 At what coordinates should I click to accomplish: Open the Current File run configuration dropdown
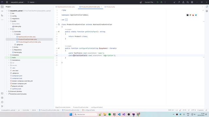coord(150,2)
